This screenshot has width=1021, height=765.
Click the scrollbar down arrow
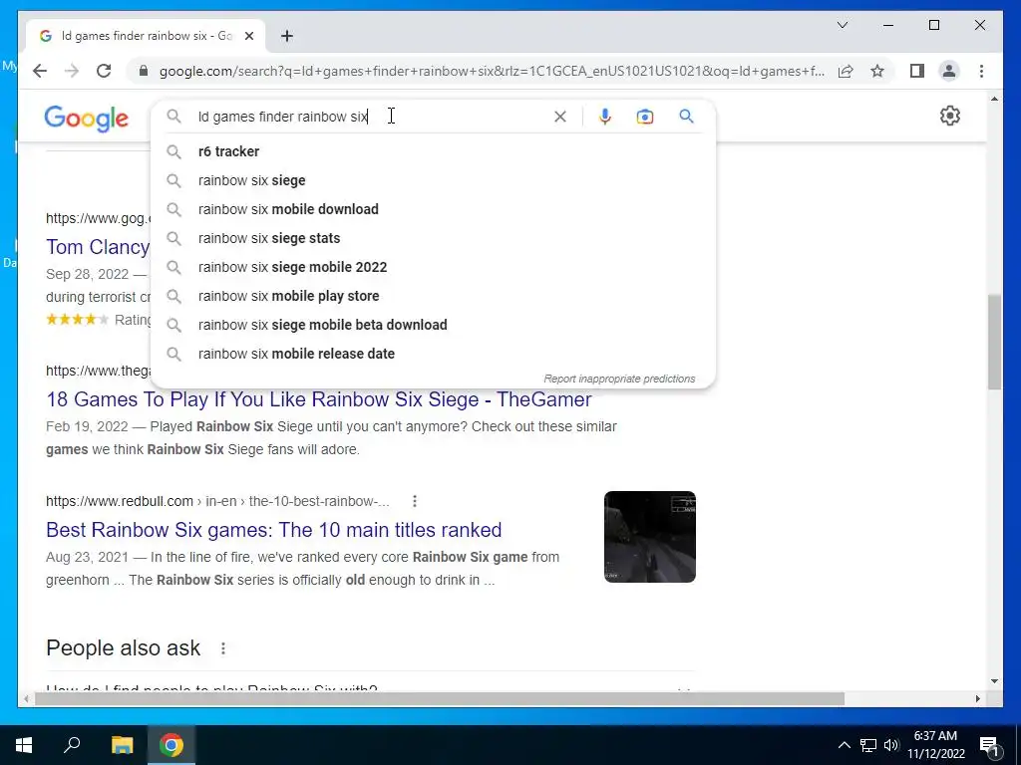tap(994, 681)
